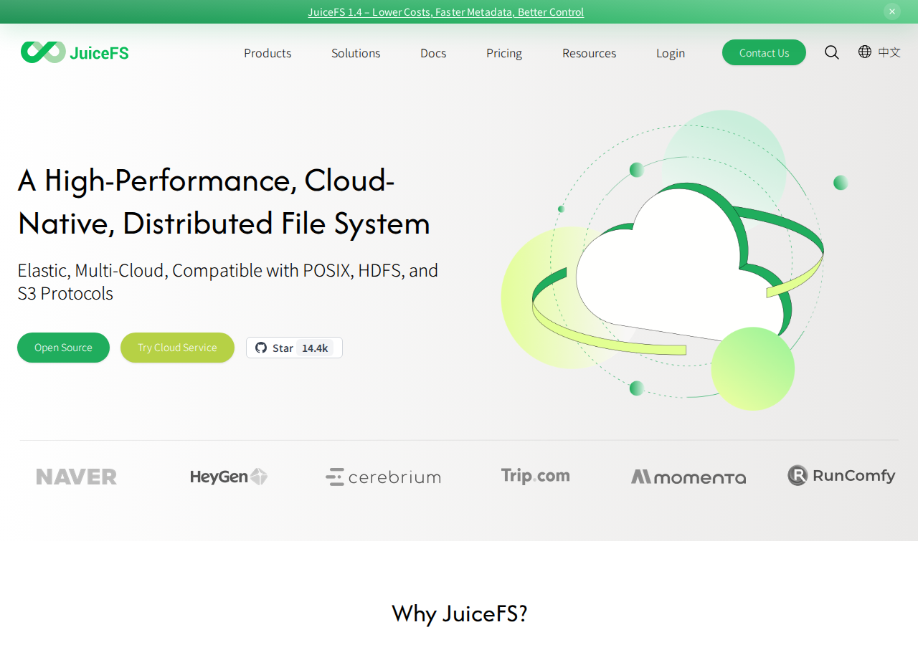Click the JuiceFS logo in the header

point(75,52)
